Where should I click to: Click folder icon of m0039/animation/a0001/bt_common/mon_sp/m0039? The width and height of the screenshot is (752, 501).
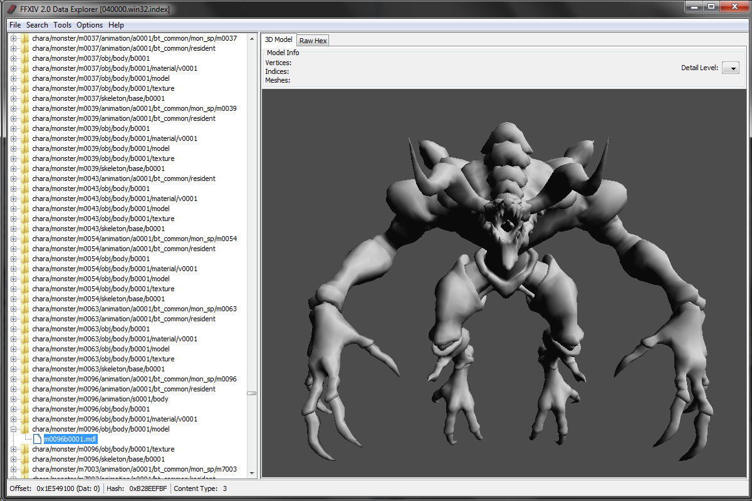pyautogui.click(x=25, y=108)
